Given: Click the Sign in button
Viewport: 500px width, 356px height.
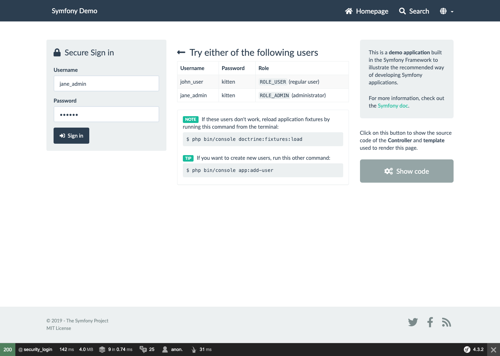Looking at the screenshot, I should (71, 136).
